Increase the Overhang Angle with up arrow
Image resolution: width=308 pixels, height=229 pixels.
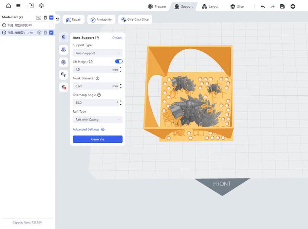coord(121,101)
